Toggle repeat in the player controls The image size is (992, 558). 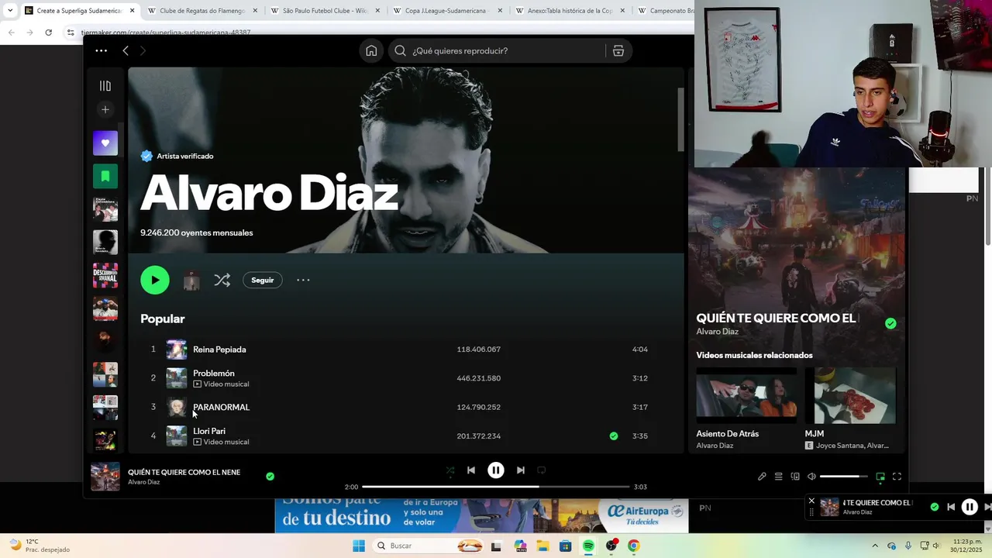click(x=542, y=470)
